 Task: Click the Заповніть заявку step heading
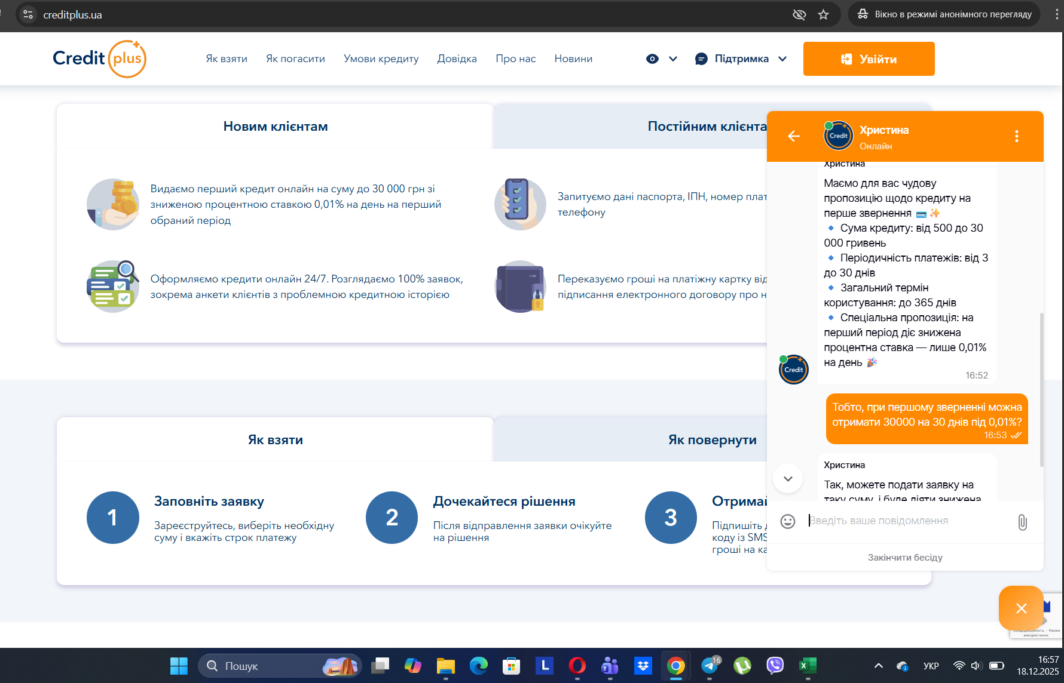click(209, 501)
